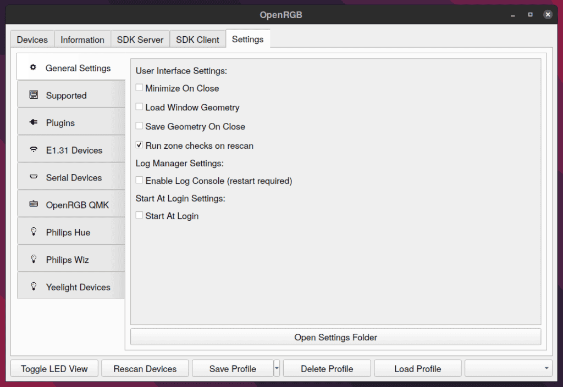Screen dimensions: 563x387
Task: Check Load Window Geometry
Action: 139,107
